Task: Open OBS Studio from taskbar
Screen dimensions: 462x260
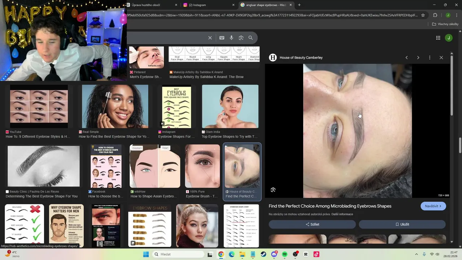Action: pyautogui.click(x=295, y=254)
